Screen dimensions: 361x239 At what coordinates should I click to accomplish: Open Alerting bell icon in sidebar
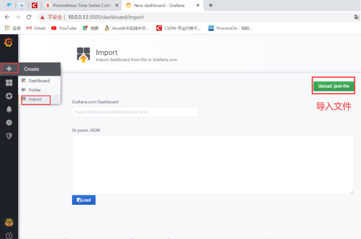[x=9, y=109]
